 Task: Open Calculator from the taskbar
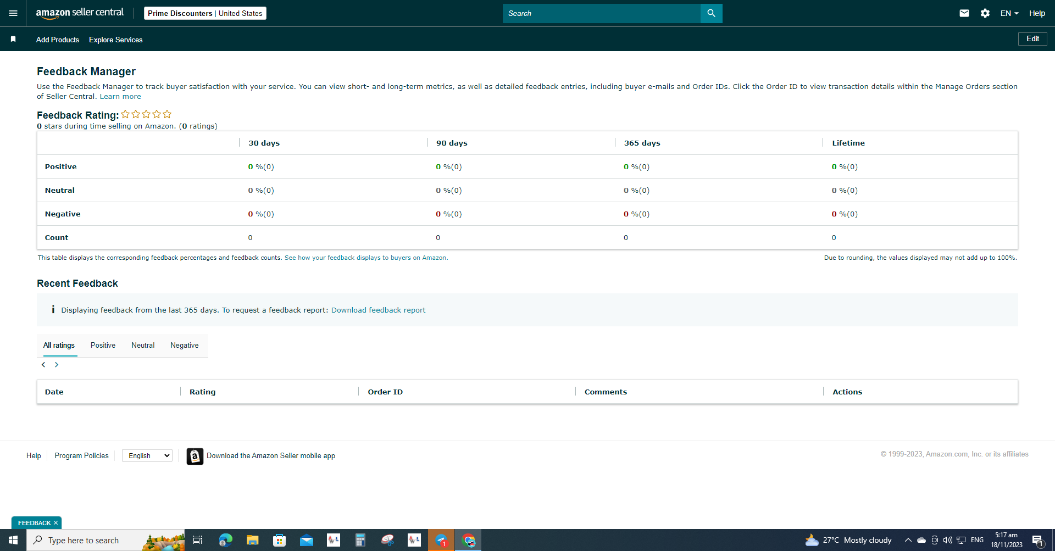click(x=360, y=540)
